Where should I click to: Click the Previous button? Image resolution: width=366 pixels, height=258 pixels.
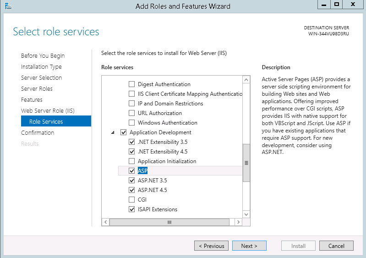point(211,246)
